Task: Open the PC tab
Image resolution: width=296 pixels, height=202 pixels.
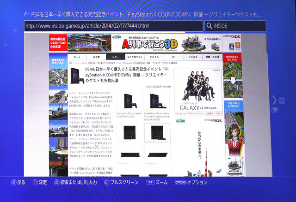Action: 173,57
